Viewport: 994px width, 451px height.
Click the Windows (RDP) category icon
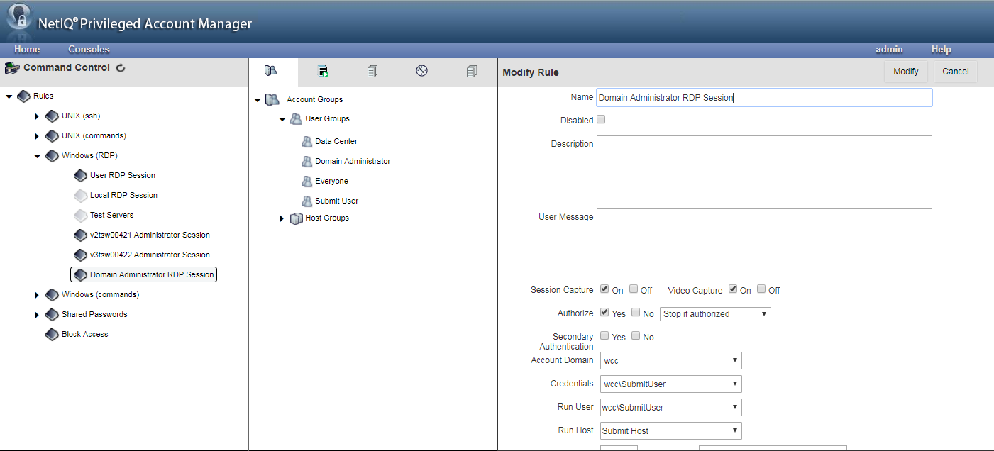pyautogui.click(x=52, y=155)
